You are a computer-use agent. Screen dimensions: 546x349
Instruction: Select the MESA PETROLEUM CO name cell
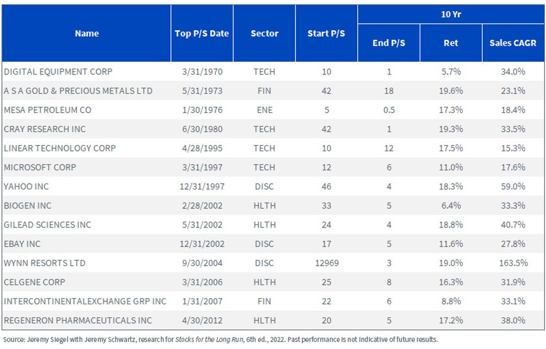point(47,110)
